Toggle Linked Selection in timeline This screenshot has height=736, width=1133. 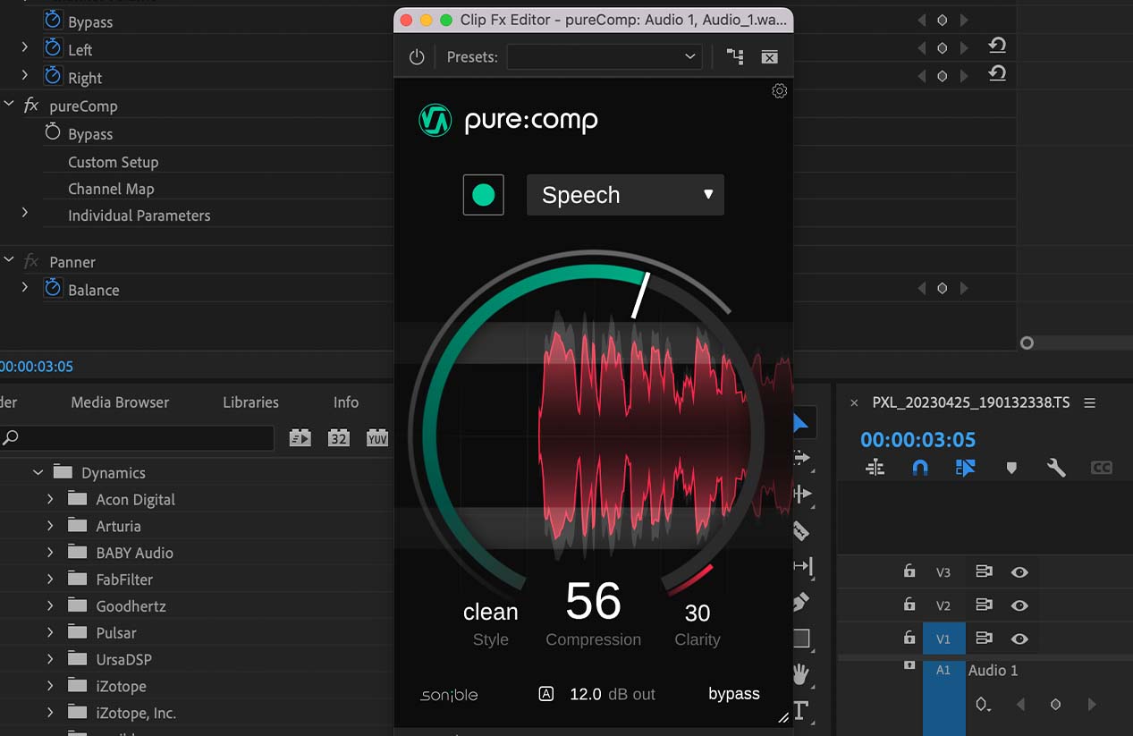point(965,468)
